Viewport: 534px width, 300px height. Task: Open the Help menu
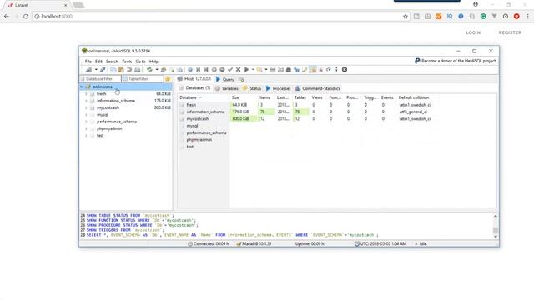click(x=154, y=62)
